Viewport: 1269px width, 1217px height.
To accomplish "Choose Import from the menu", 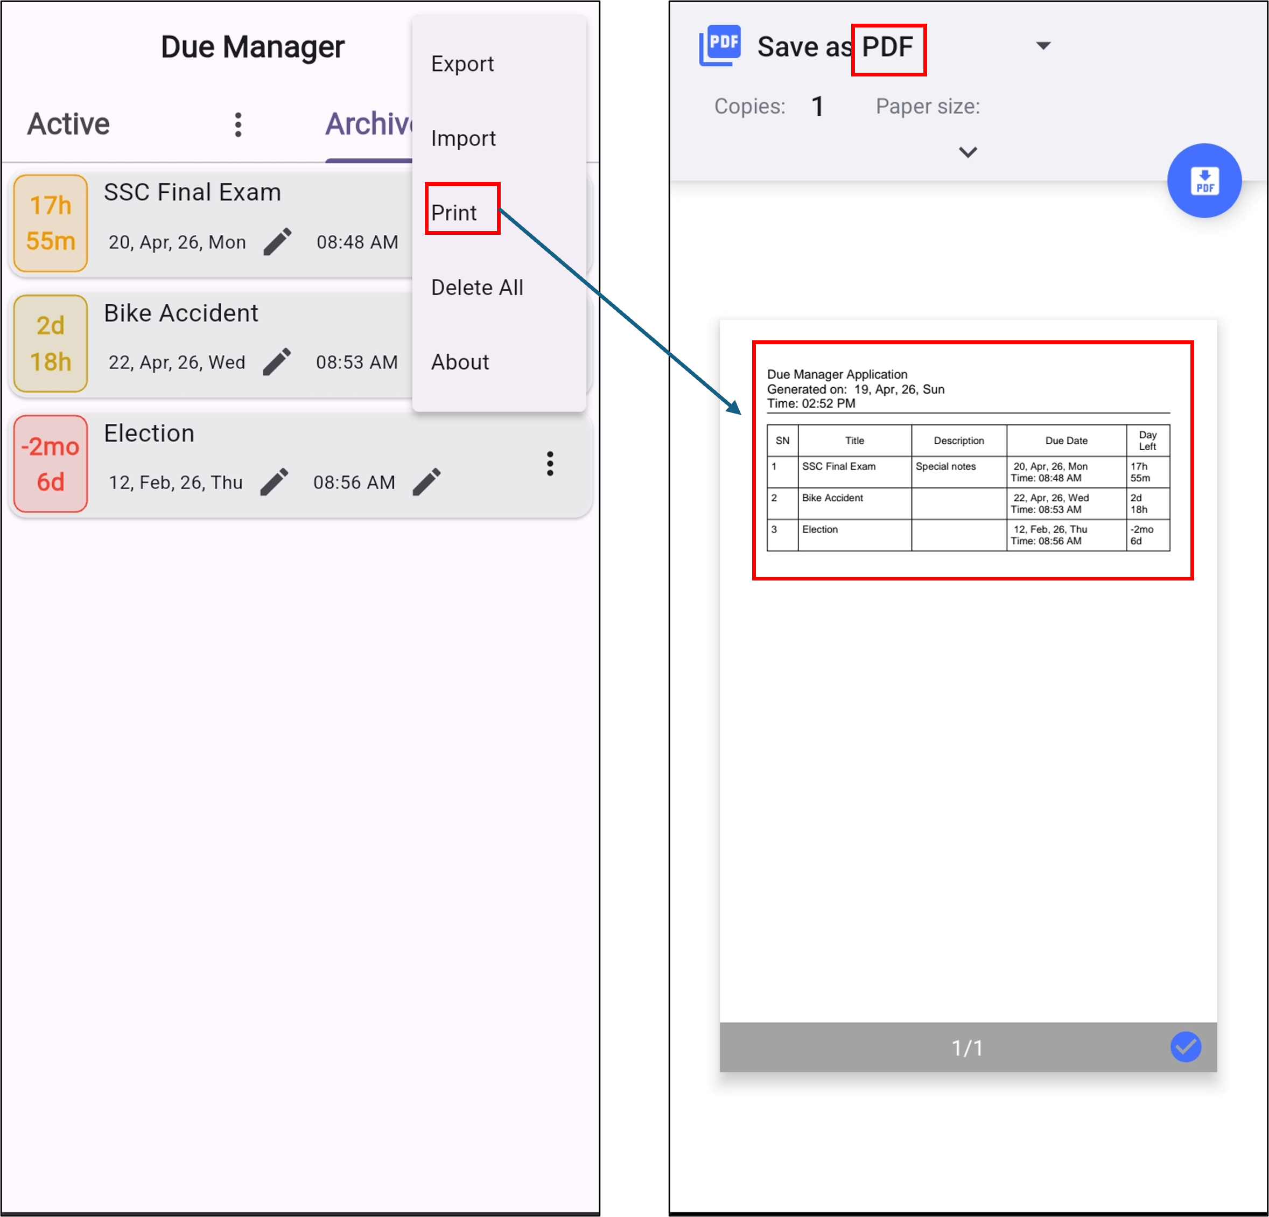I will pyautogui.click(x=463, y=138).
